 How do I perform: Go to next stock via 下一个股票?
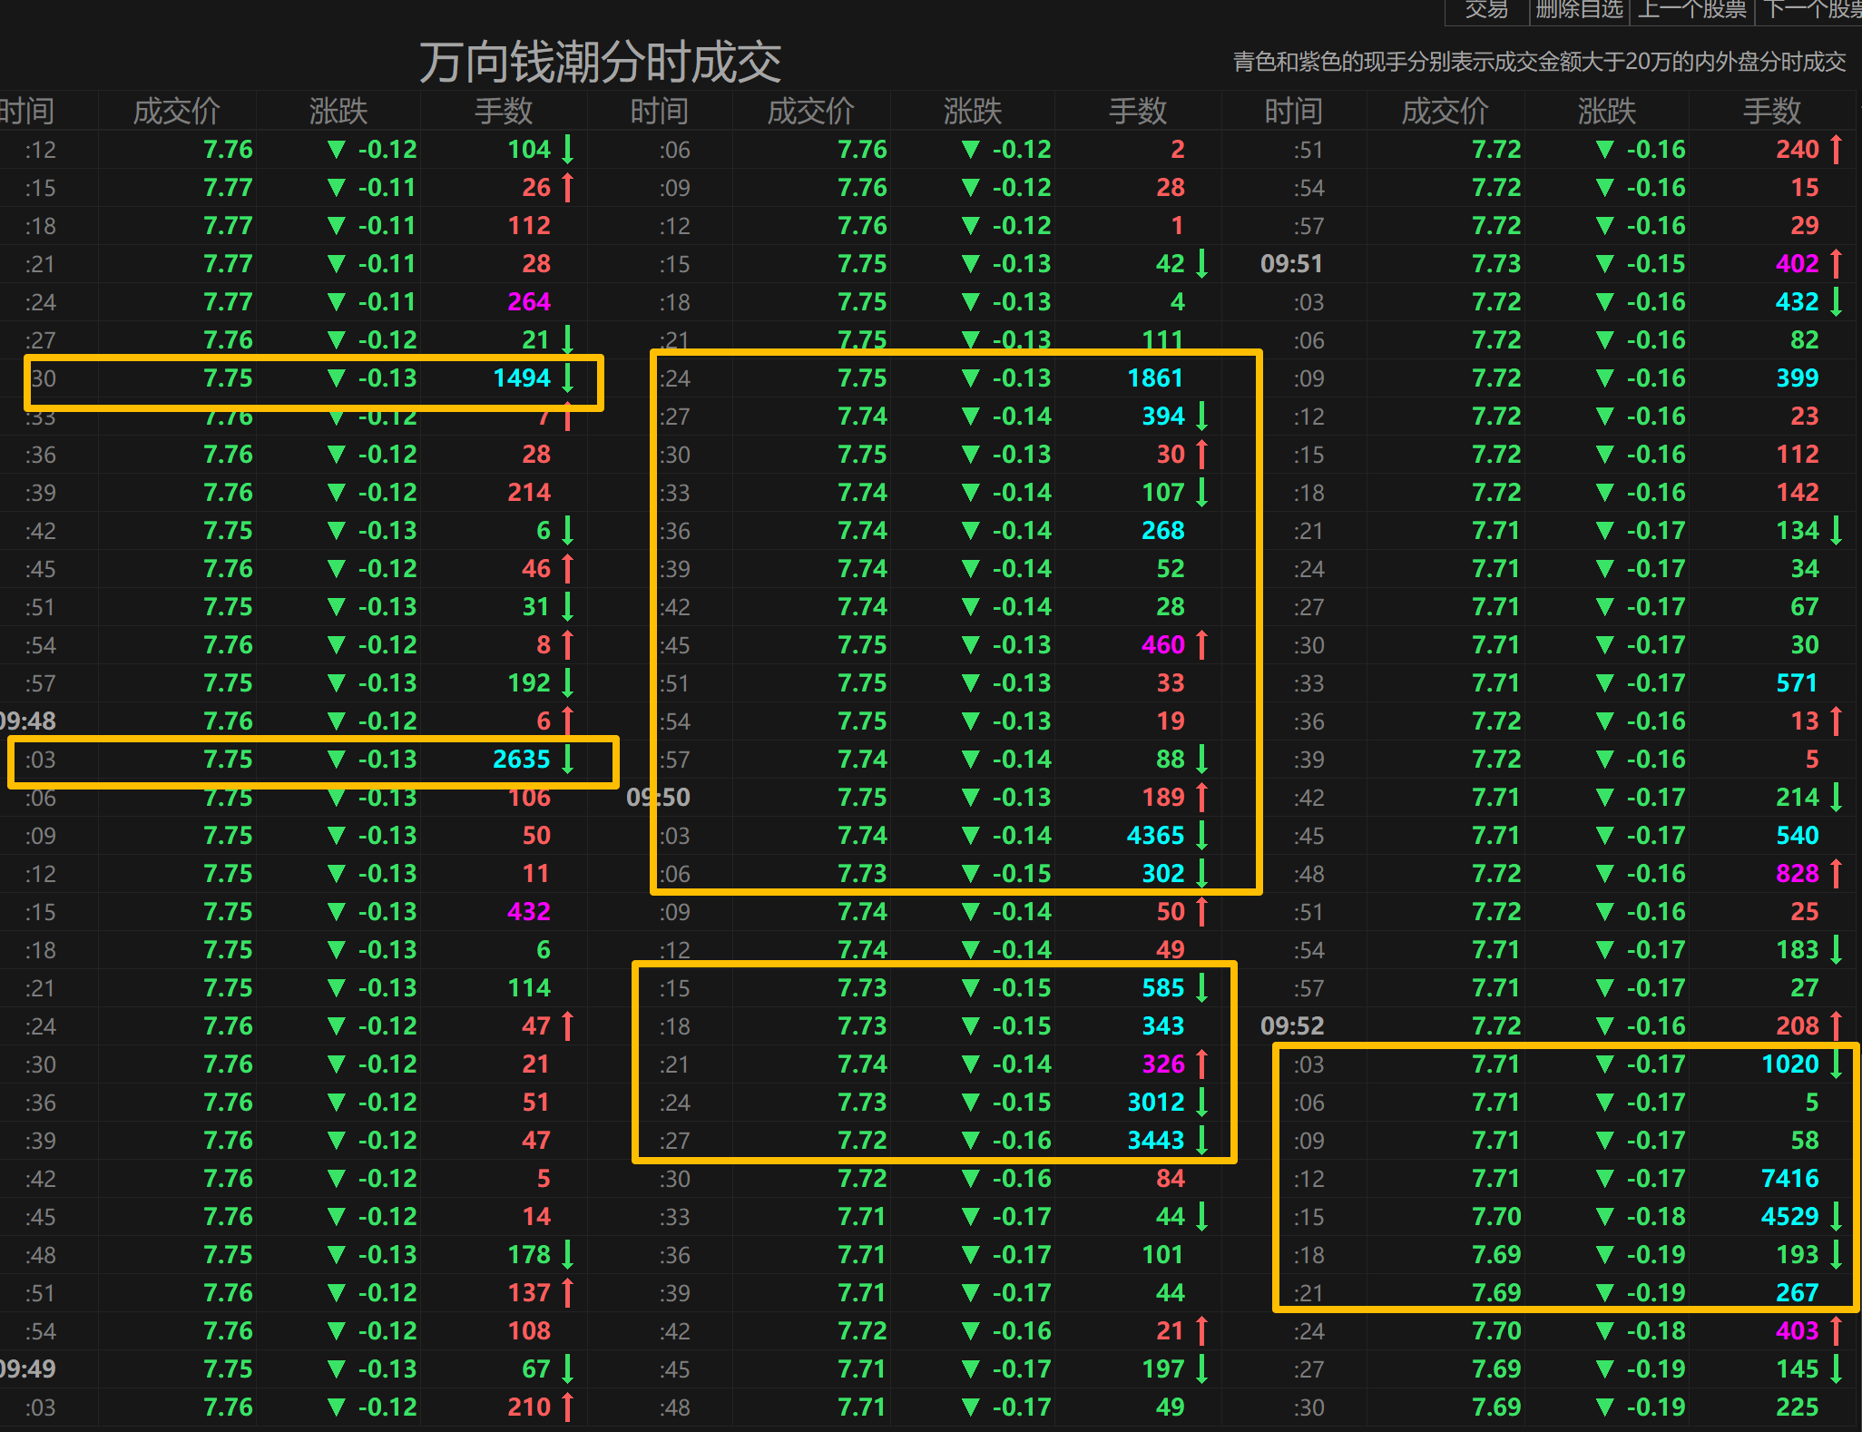pos(1811,10)
